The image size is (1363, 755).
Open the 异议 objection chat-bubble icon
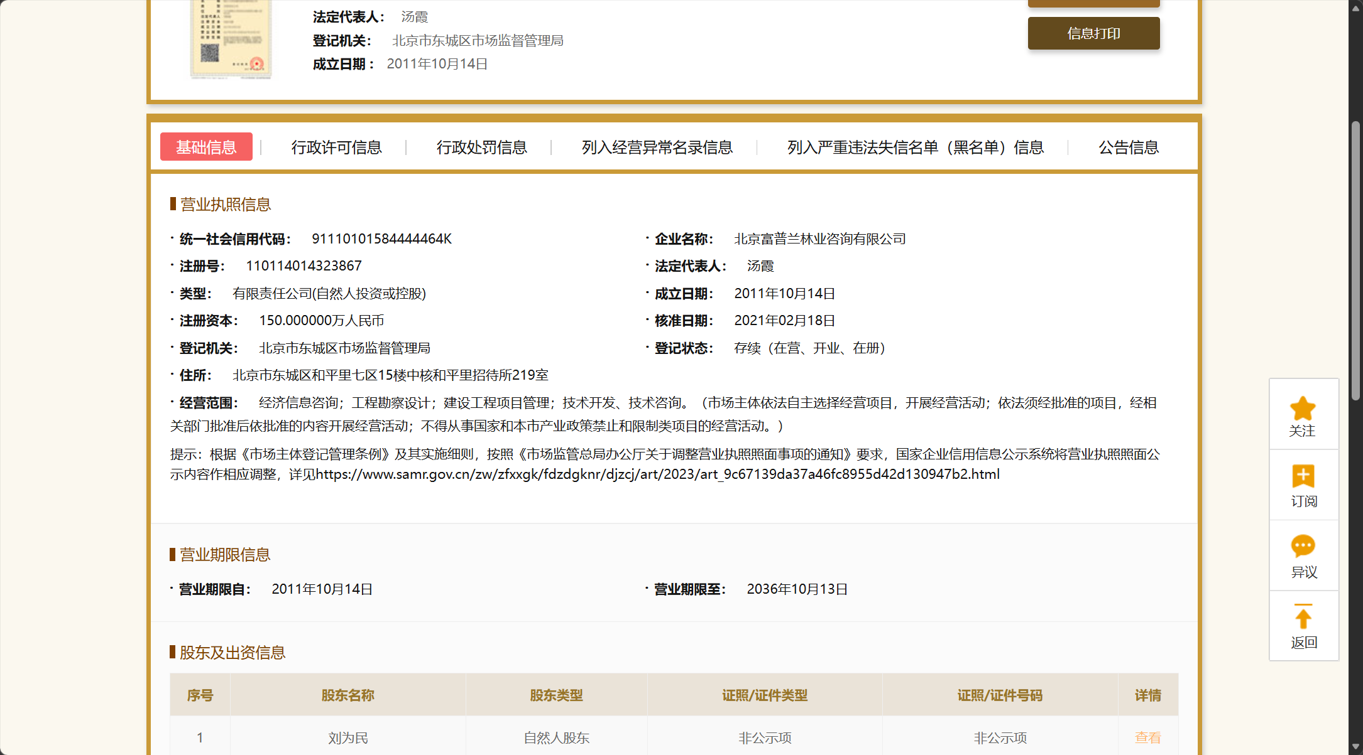pos(1303,546)
